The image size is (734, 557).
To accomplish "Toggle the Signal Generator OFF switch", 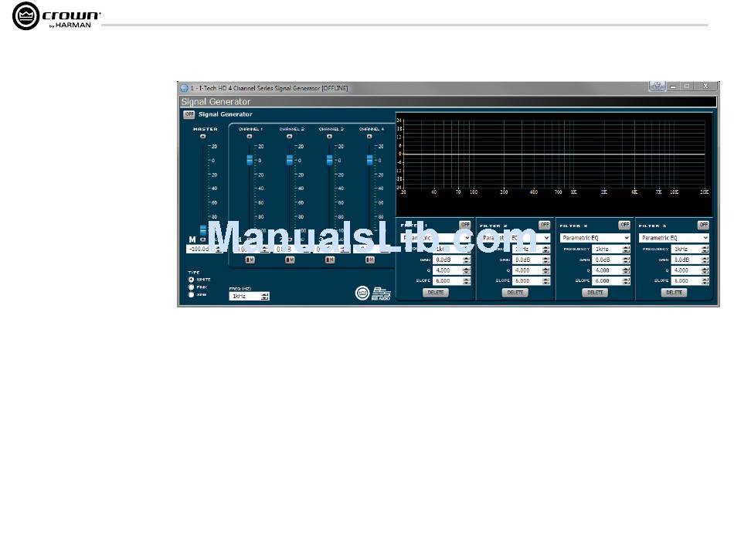I will tap(189, 114).
